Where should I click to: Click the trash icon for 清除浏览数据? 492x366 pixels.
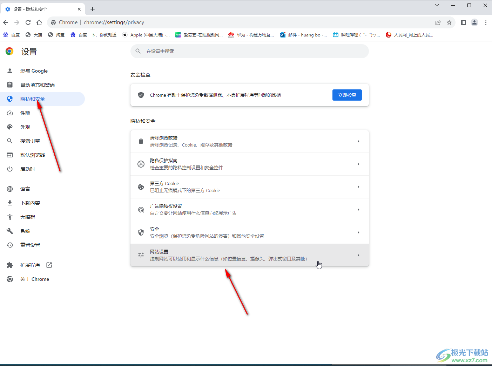(141, 141)
